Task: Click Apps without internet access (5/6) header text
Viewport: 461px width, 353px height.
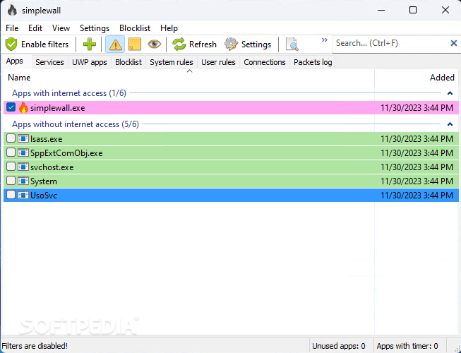Action: pos(76,125)
